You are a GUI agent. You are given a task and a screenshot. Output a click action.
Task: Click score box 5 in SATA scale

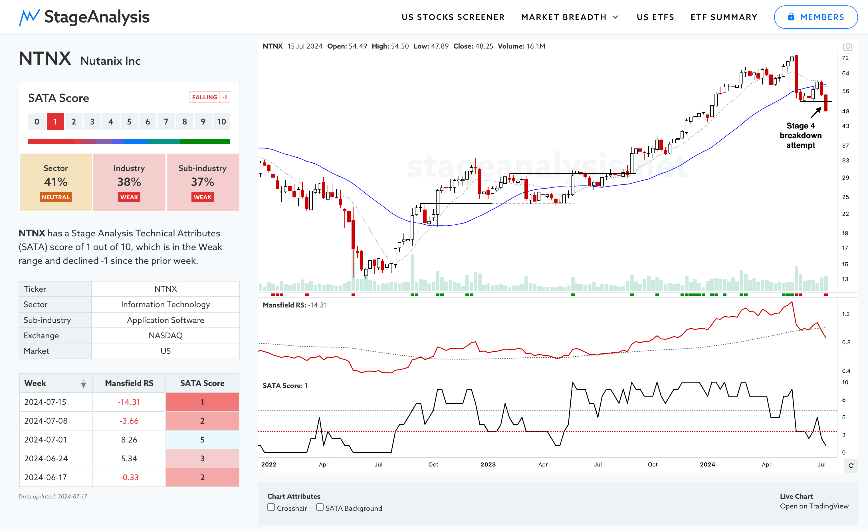[129, 122]
